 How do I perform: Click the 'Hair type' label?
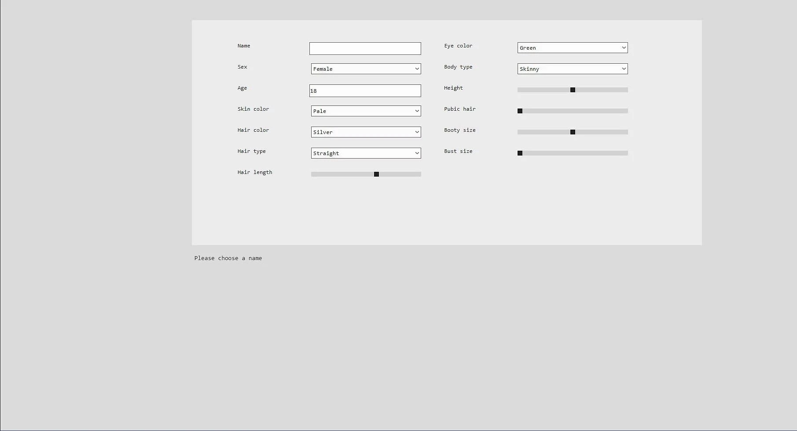[x=252, y=151]
